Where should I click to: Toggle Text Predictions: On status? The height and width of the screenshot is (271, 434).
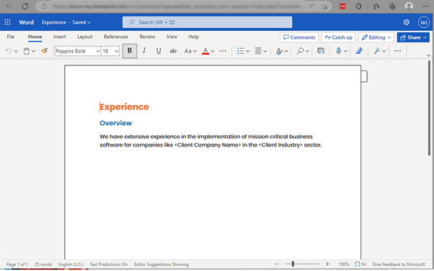coord(108,264)
